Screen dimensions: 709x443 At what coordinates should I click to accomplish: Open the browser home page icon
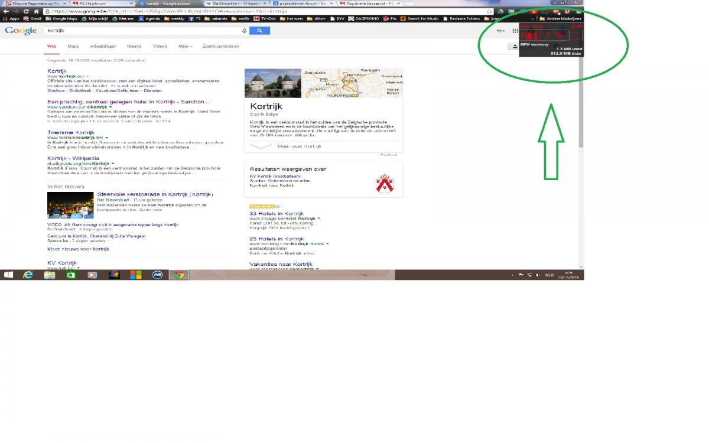pyautogui.click(x=36, y=11)
